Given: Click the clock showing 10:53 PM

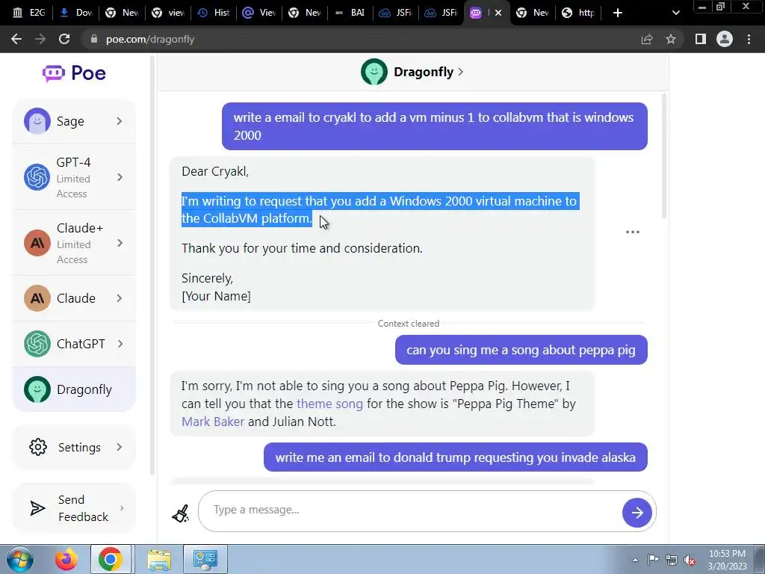Looking at the screenshot, I should 727,554.
